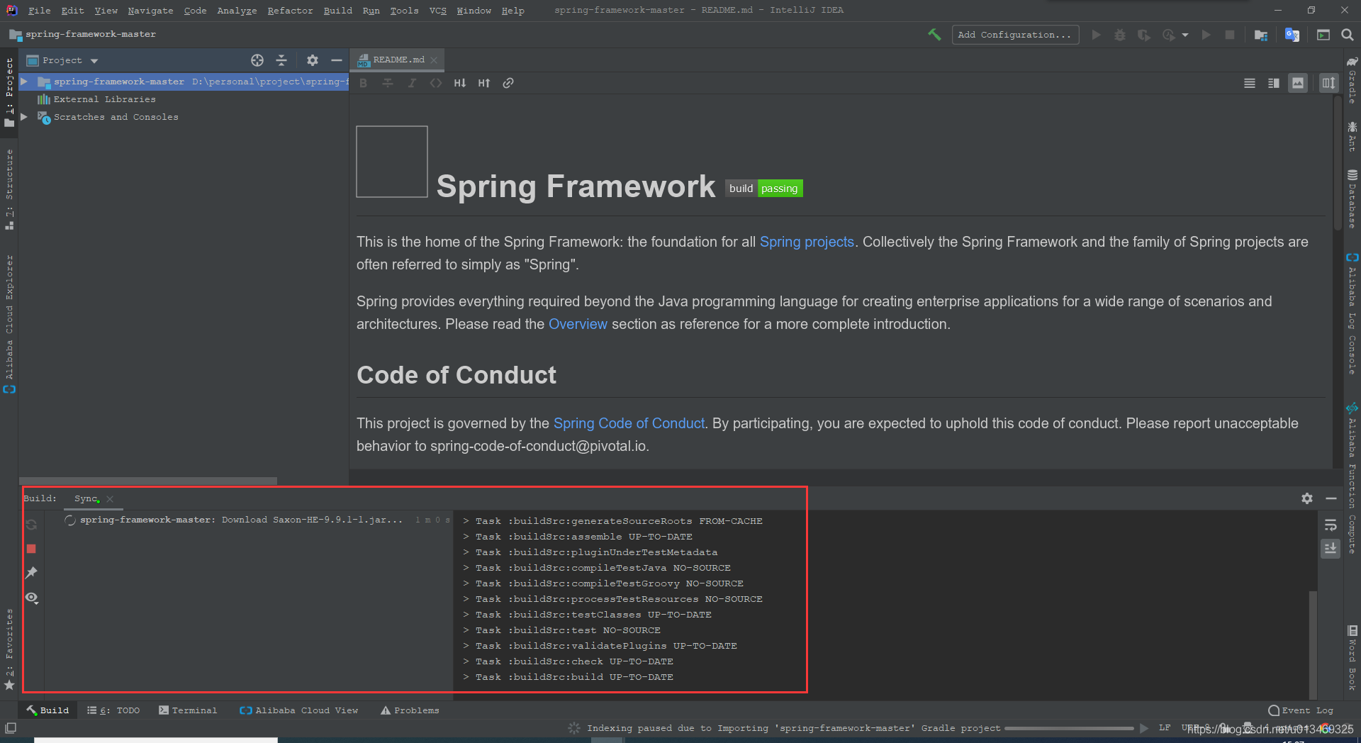Switch to editor-only view
Screen dimensions: 1361x743
[x=1250, y=83]
